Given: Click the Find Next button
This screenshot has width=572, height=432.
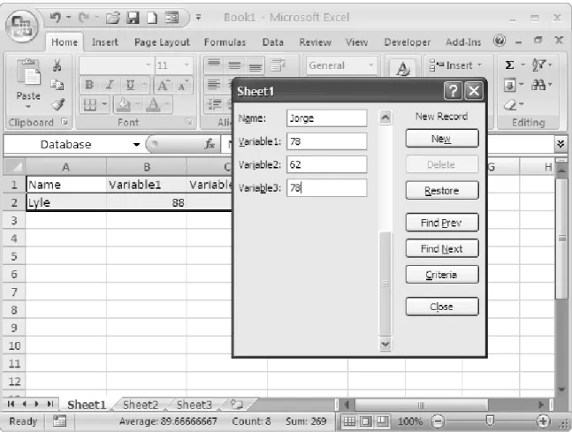Looking at the screenshot, I should [442, 248].
